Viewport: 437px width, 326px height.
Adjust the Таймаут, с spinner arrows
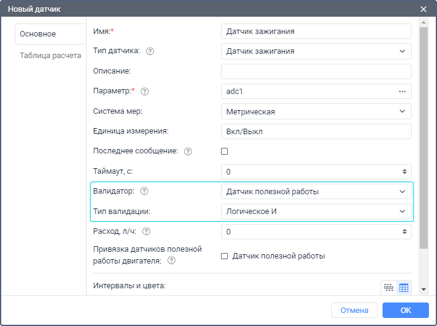pyautogui.click(x=404, y=171)
